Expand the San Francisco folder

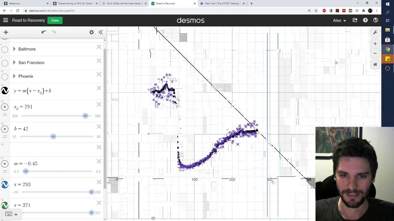point(14,63)
